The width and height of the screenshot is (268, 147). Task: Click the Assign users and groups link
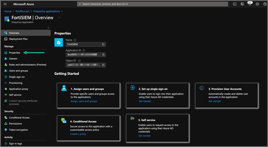pyautogui.click(x=84, y=101)
